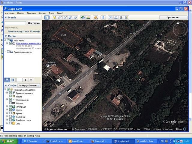Click the north N compass marker
This screenshot has width=192, height=144.
pyautogui.click(x=178, y=23)
